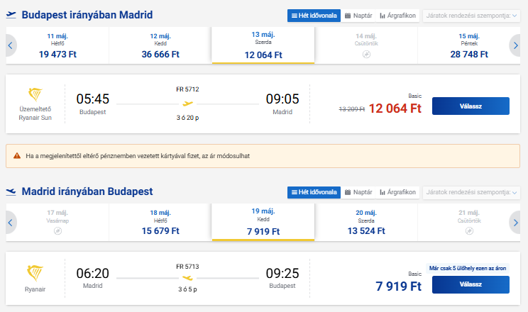
Task: Click the plane icon beside Budapest irányában Madrid
Action: [11, 15]
